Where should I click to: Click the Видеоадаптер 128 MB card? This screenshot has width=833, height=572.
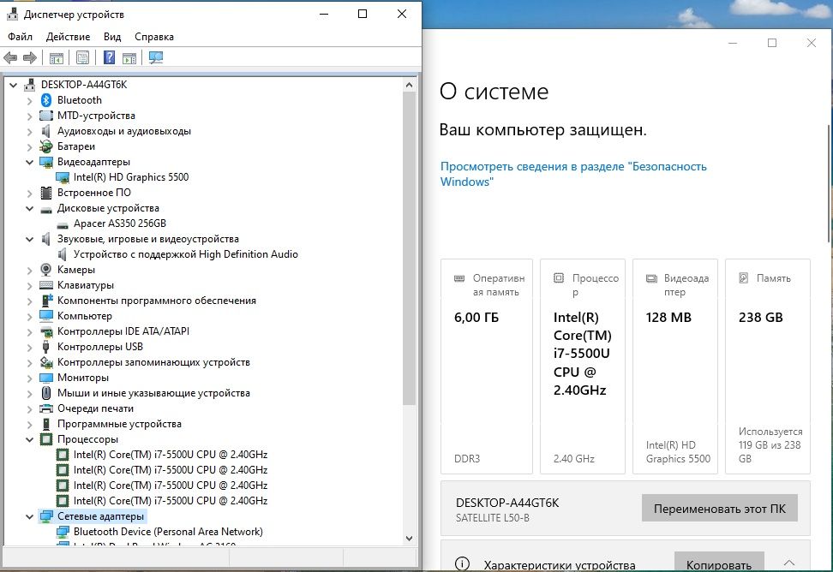pyautogui.click(x=675, y=366)
